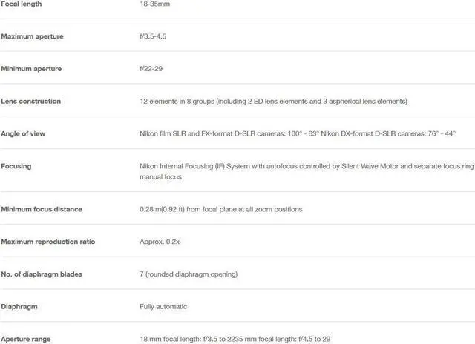The width and height of the screenshot is (475, 344).
Task: Select the 0.28 m focus distance value
Action: pyautogui.click(x=221, y=209)
